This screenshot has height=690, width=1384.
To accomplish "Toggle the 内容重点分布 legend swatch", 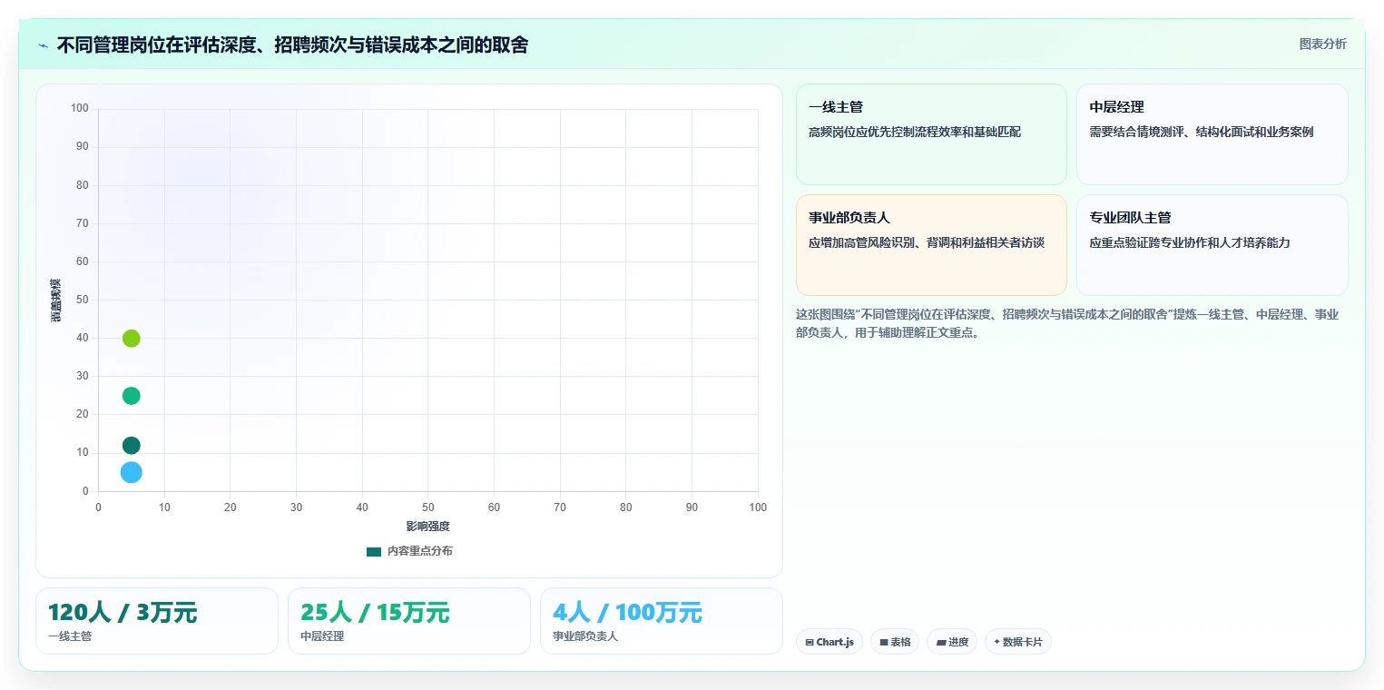I will [374, 551].
